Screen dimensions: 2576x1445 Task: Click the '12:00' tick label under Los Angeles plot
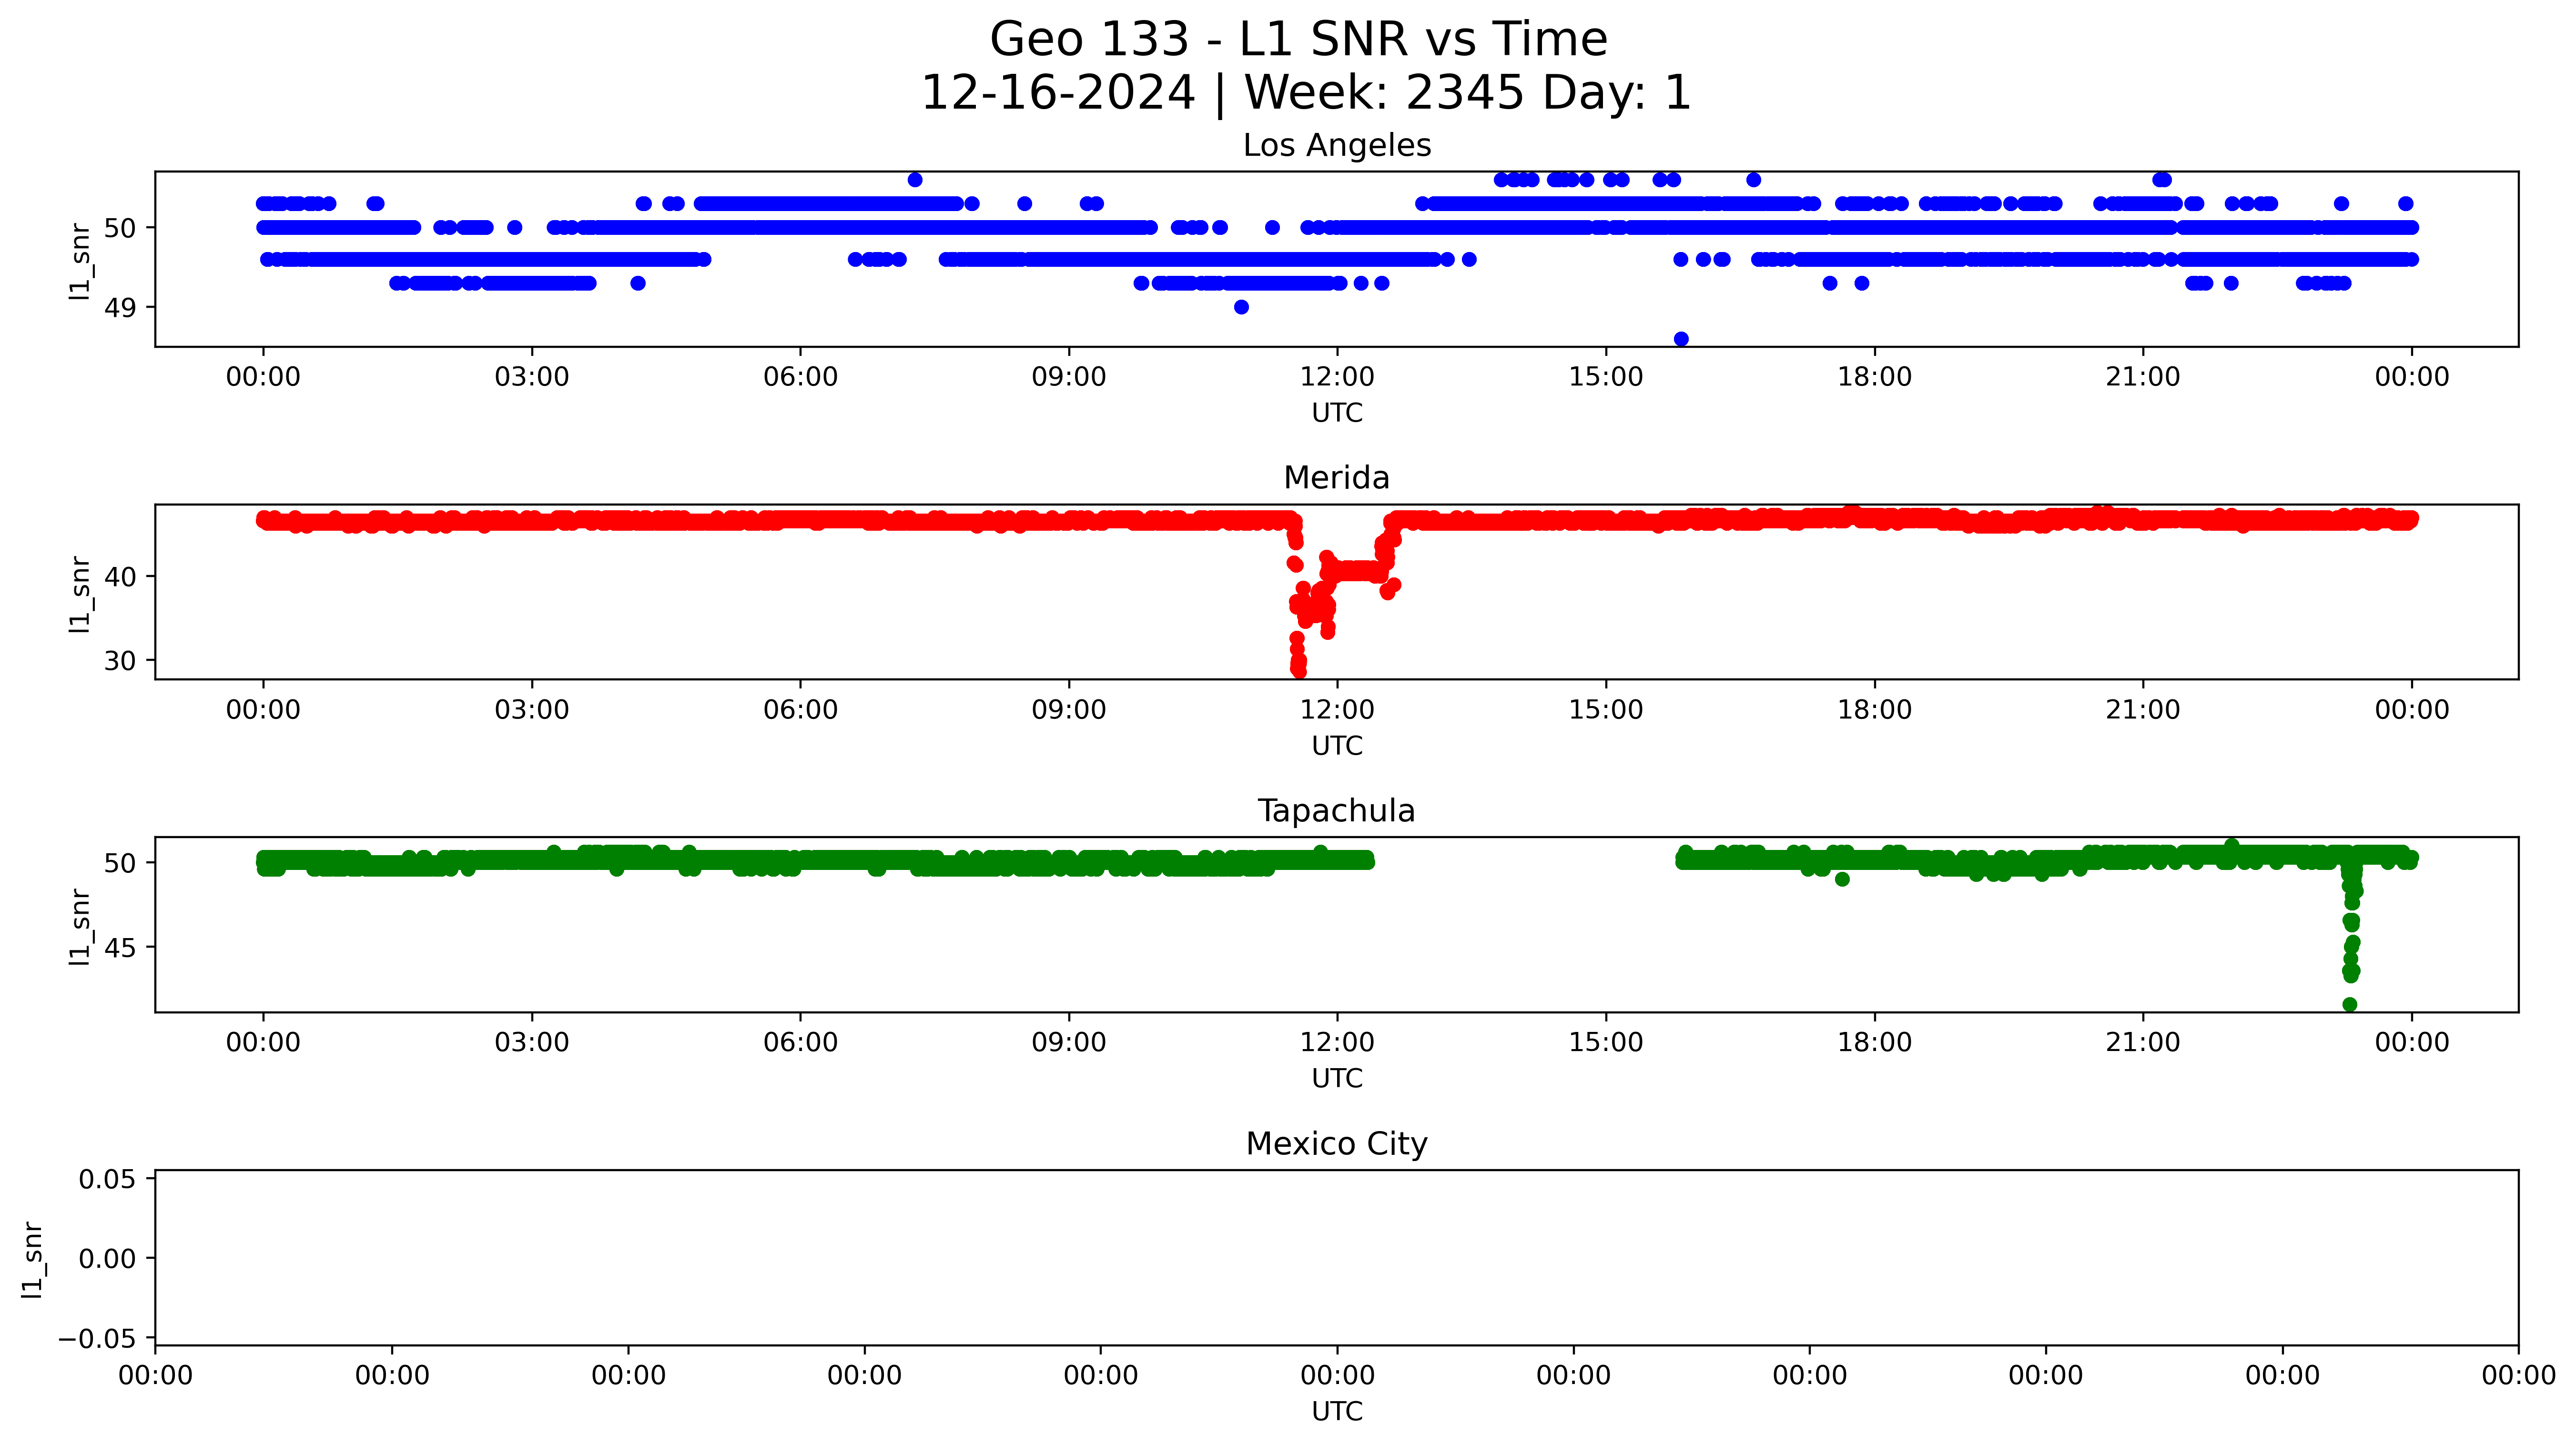pos(1336,377)
